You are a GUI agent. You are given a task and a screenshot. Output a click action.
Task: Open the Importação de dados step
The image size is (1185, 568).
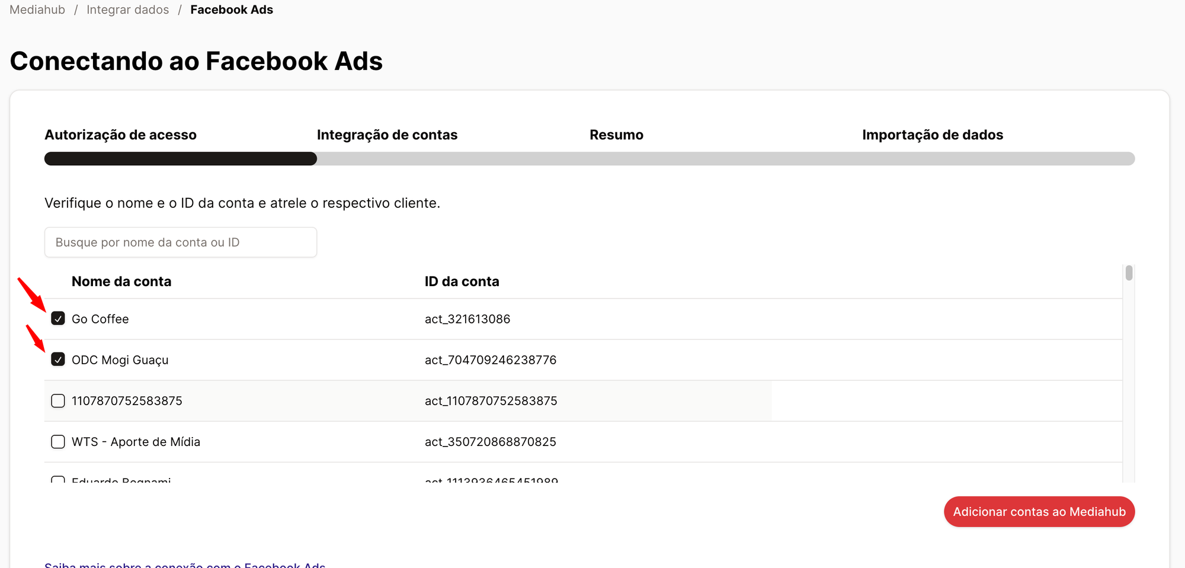pos(932,135)
